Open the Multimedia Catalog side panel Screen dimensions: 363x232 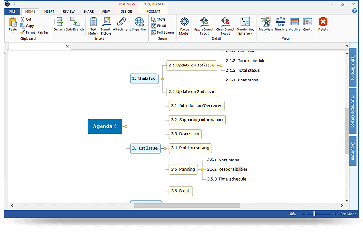coord(353,111)
